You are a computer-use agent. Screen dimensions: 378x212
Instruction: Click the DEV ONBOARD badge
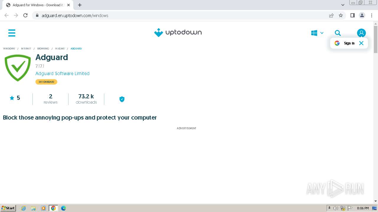coord(46,82)
